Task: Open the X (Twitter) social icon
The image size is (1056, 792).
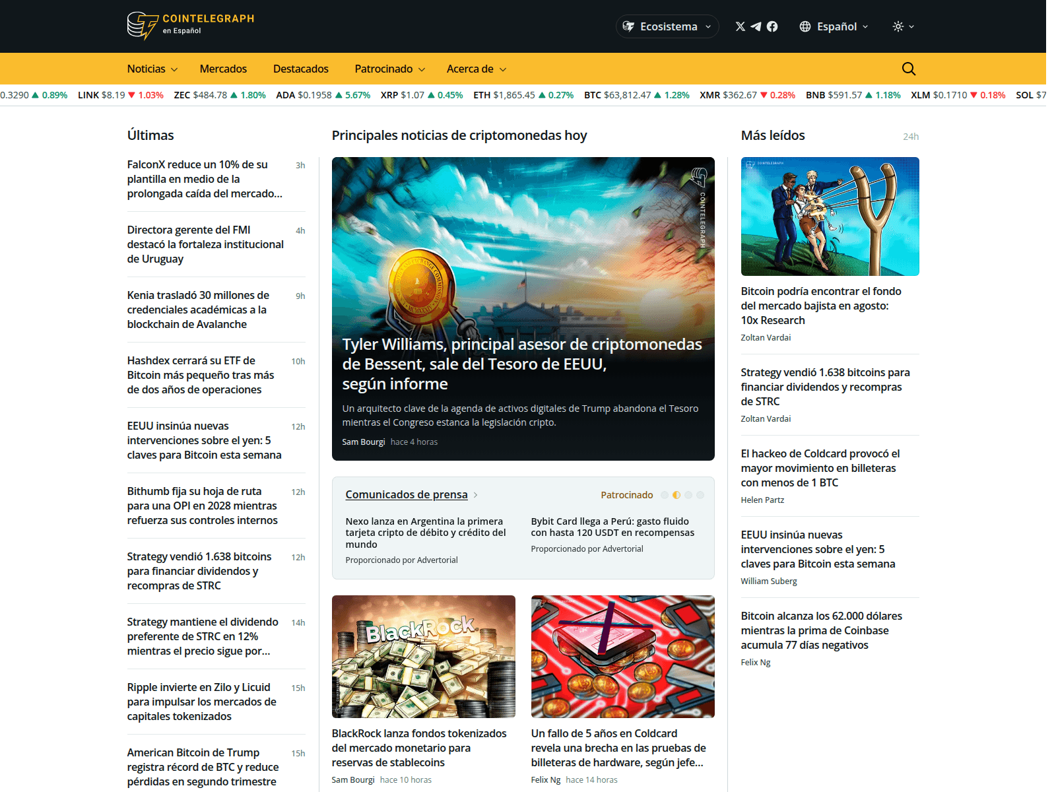Action: [741, 26]
